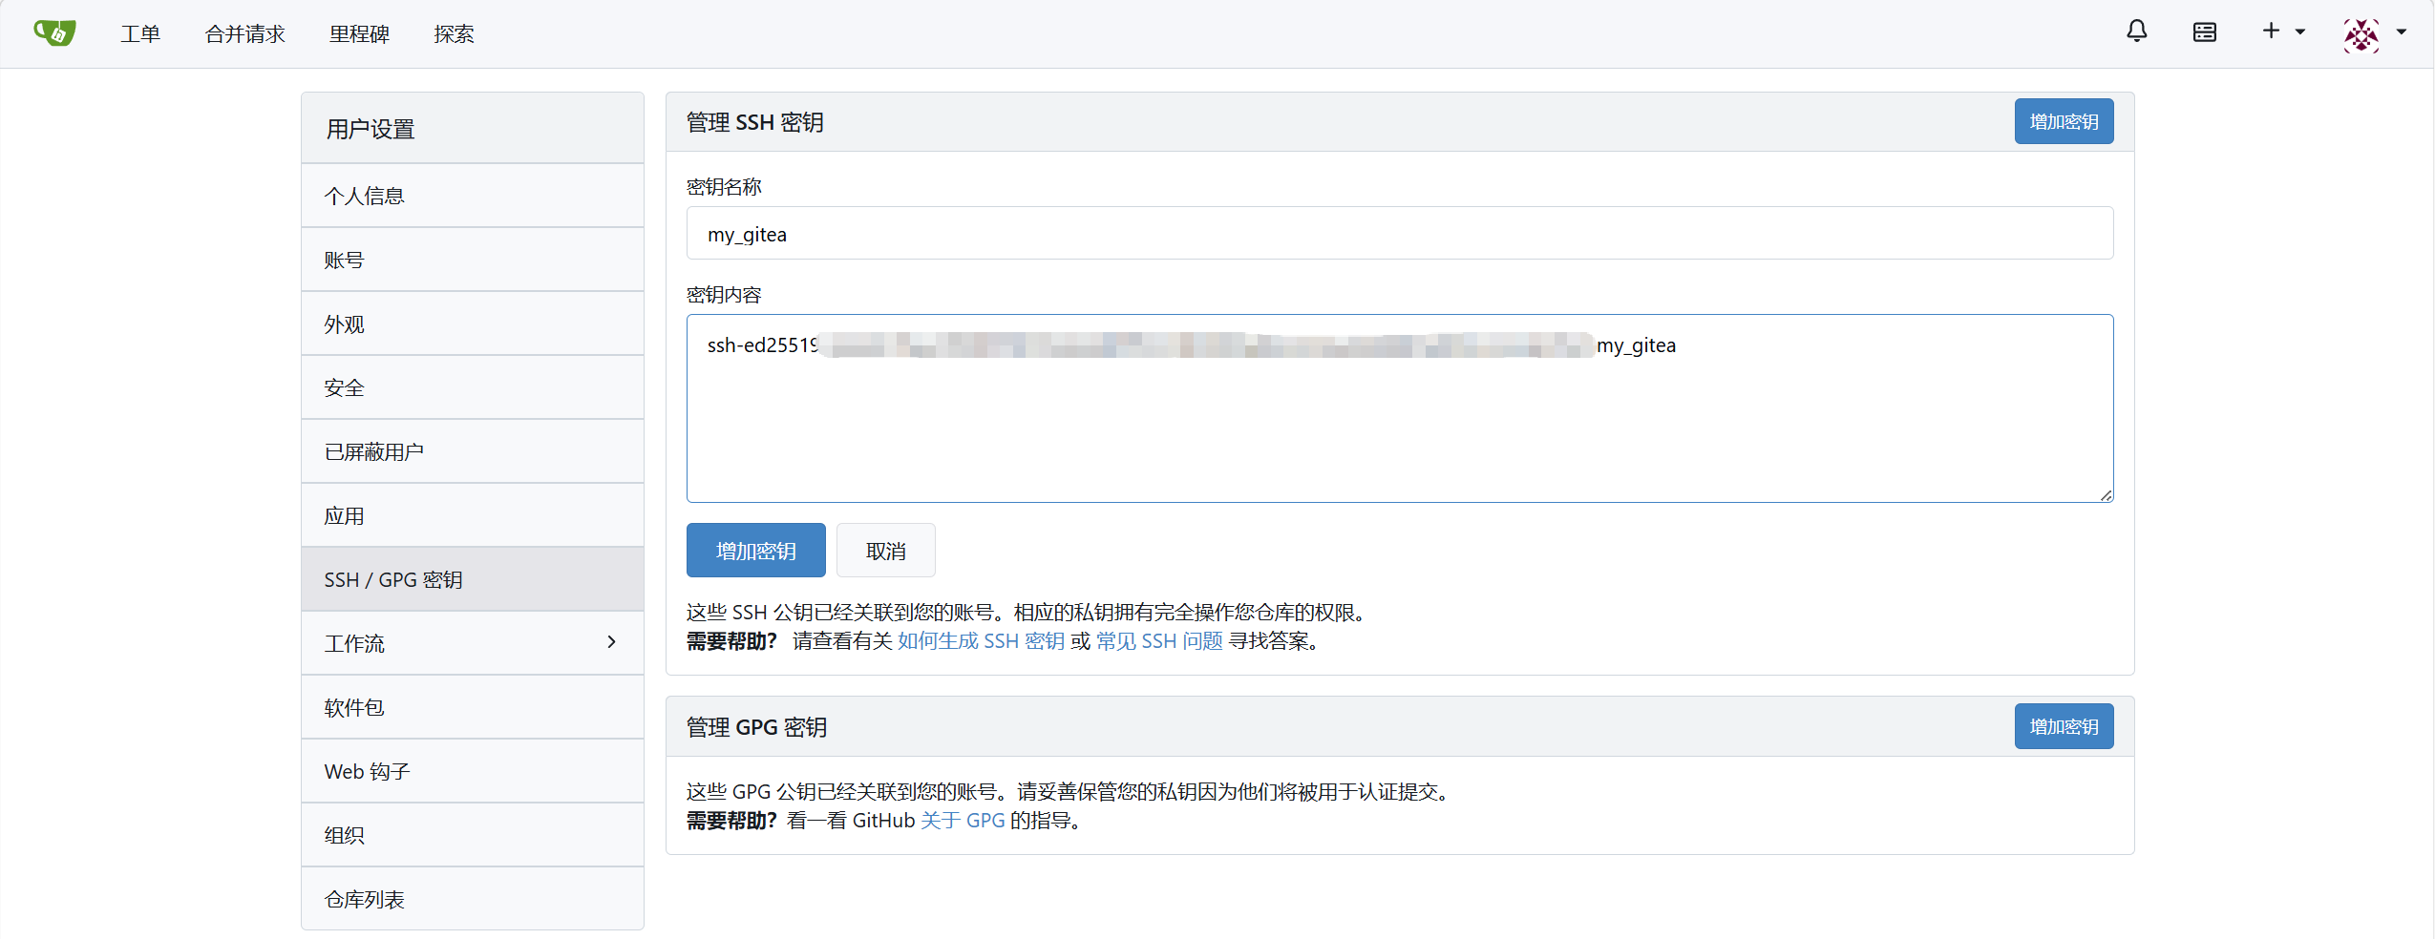Open the 探索 navigation item
The height and width of the screenshot is (939, 2435).
point(454,34)
